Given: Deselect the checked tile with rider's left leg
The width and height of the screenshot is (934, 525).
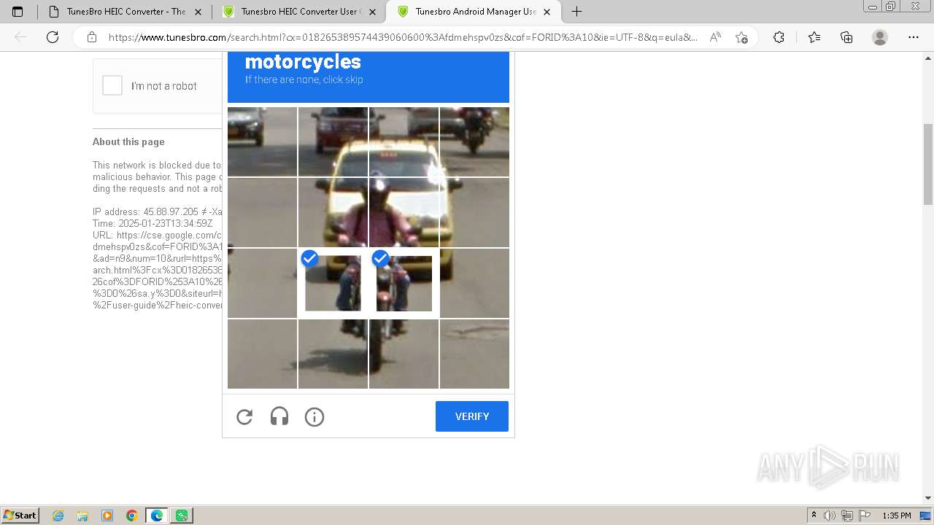Looking at the screenshot, I should (x=333, y=283).
